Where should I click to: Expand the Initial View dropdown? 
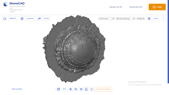point(106,19)
